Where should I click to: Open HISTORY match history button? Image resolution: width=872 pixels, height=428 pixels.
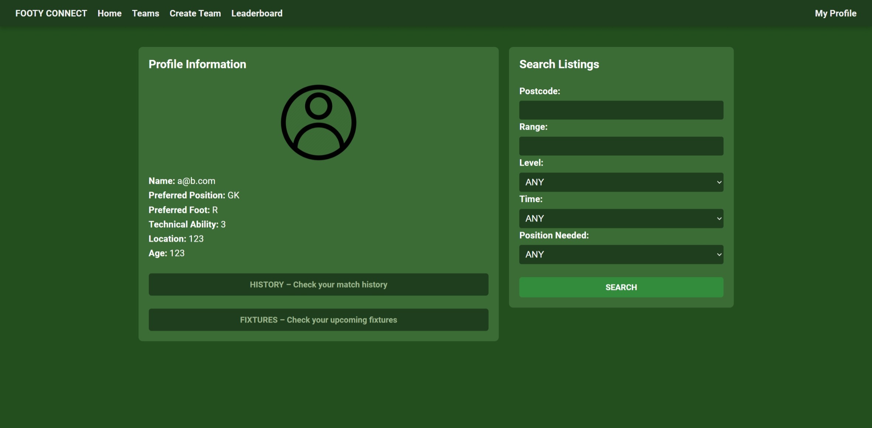click(318, 284)
